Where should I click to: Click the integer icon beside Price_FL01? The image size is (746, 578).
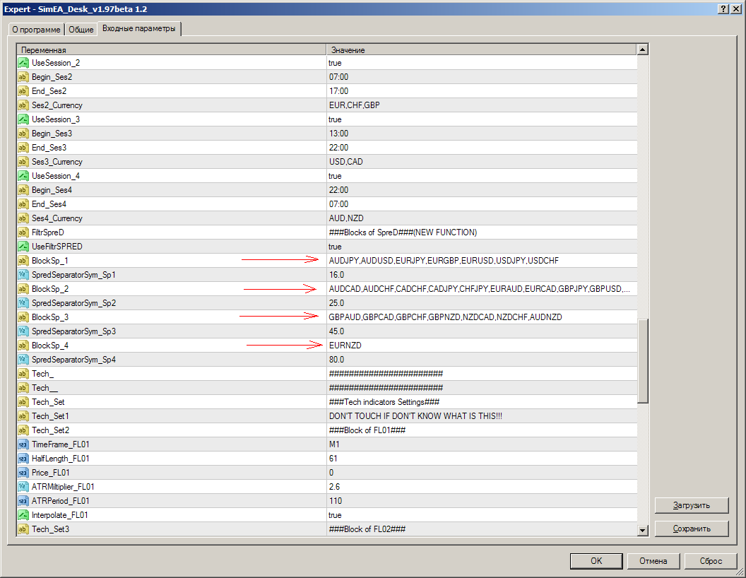(x=23, y=473)
